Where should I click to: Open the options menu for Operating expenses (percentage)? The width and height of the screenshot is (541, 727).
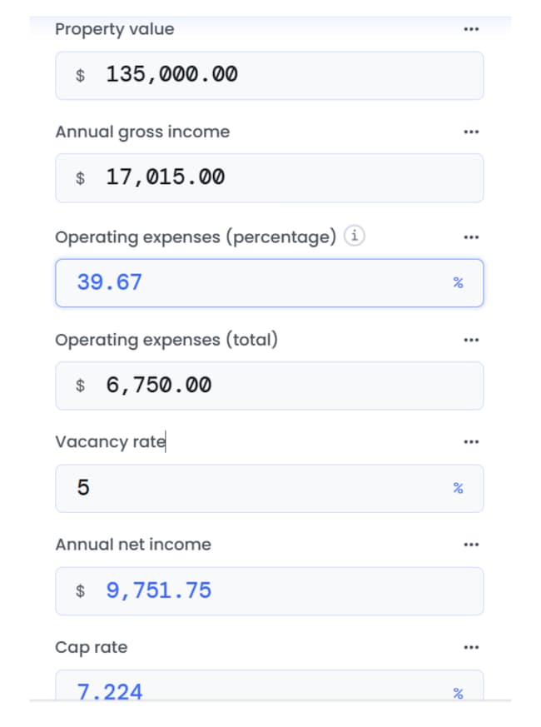click(471, 237)
